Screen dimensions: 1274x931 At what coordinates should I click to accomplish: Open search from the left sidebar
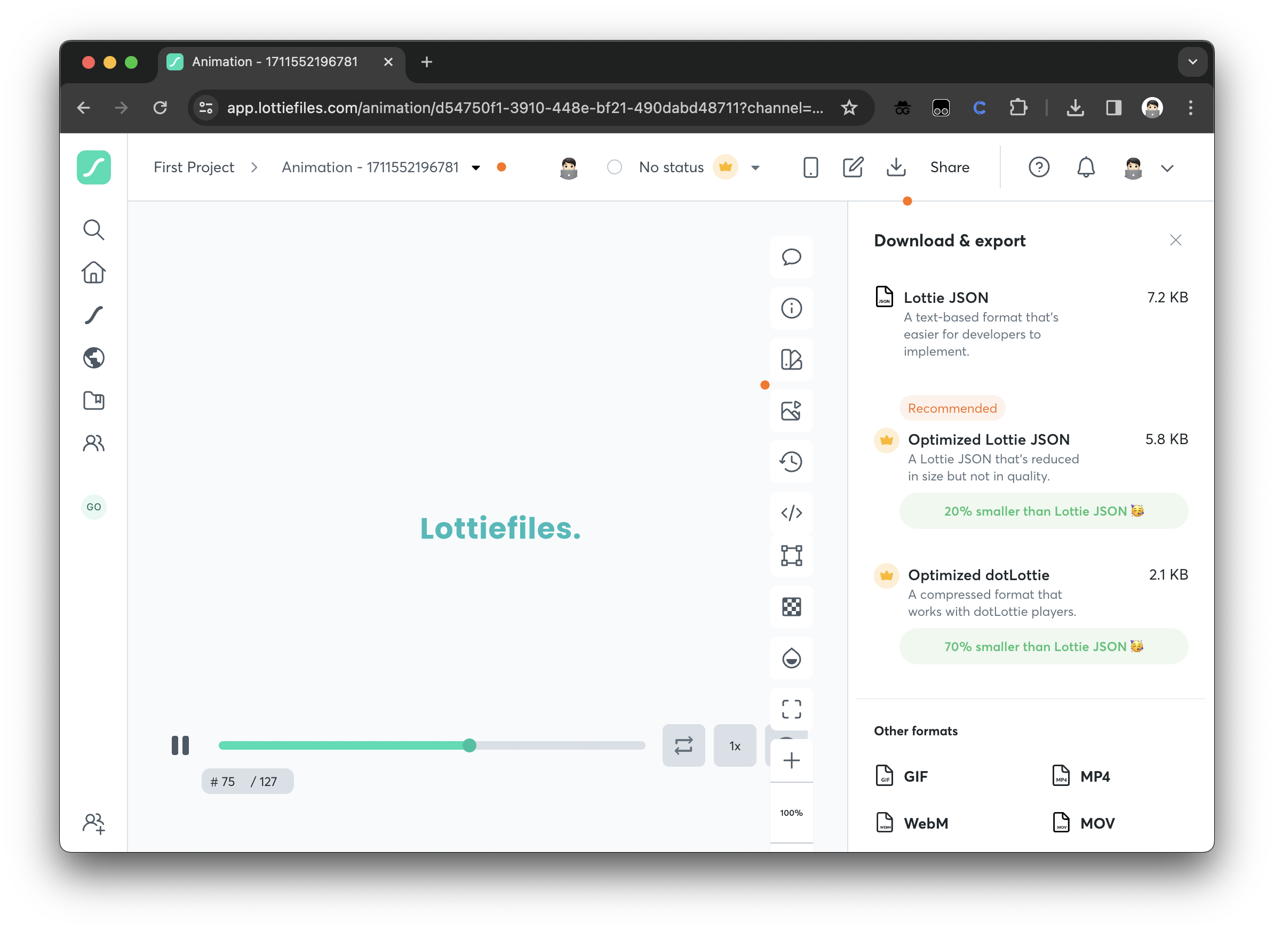93,230
